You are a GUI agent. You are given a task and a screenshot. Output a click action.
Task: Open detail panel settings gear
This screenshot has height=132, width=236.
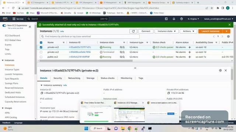pyautogui.click(x=220, y=70)
